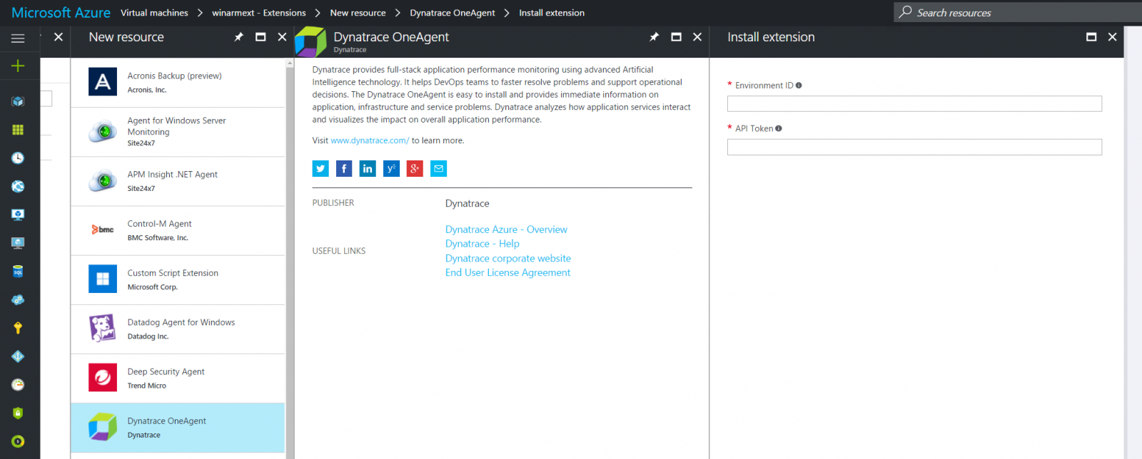Pin the New resource blade
Screen dimensions: 1142x459
click(239, 37)
